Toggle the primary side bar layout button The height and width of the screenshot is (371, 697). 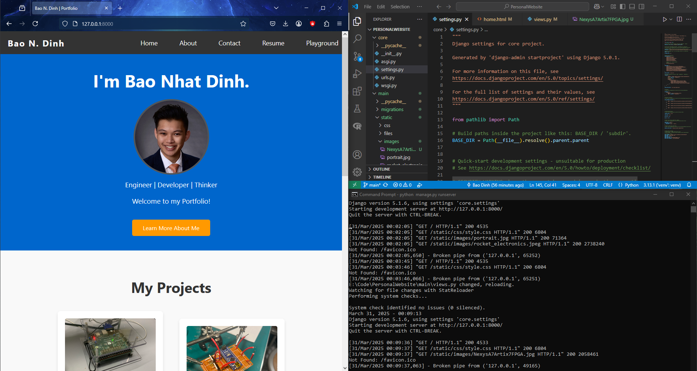(x=623, y=7)
